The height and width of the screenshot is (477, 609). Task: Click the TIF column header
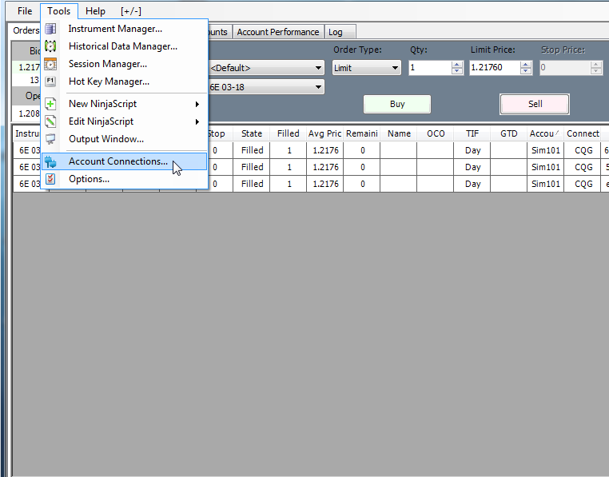(472, 133)
